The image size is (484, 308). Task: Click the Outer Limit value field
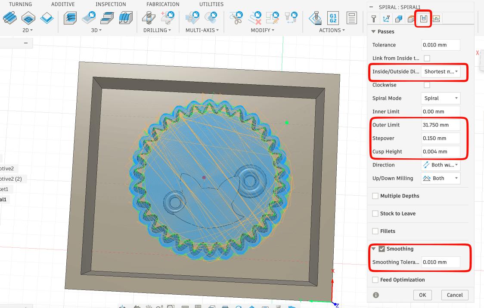441,125
